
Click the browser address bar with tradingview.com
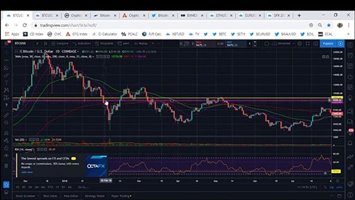pos(169,25)
